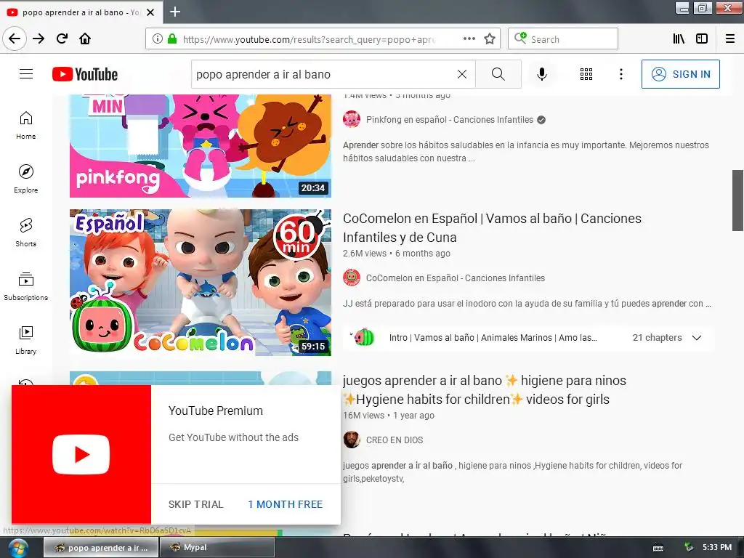
Task: Click the YouTube logo
Action: pos(85,74)
